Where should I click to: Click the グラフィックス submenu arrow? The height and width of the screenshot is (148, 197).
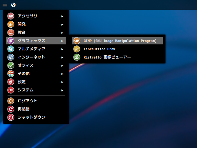coord(62,41)
